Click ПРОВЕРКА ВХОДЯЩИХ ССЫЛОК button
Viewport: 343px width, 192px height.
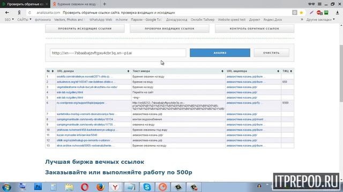(x=169, y=29)
